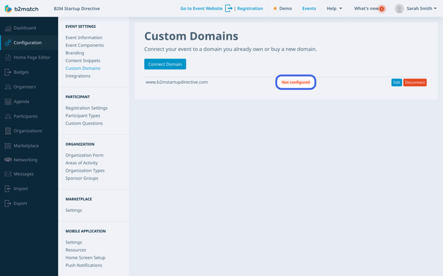443x276 pixels.
Task: Expand the Help dropdown menu
Action: tap(334, 9)
